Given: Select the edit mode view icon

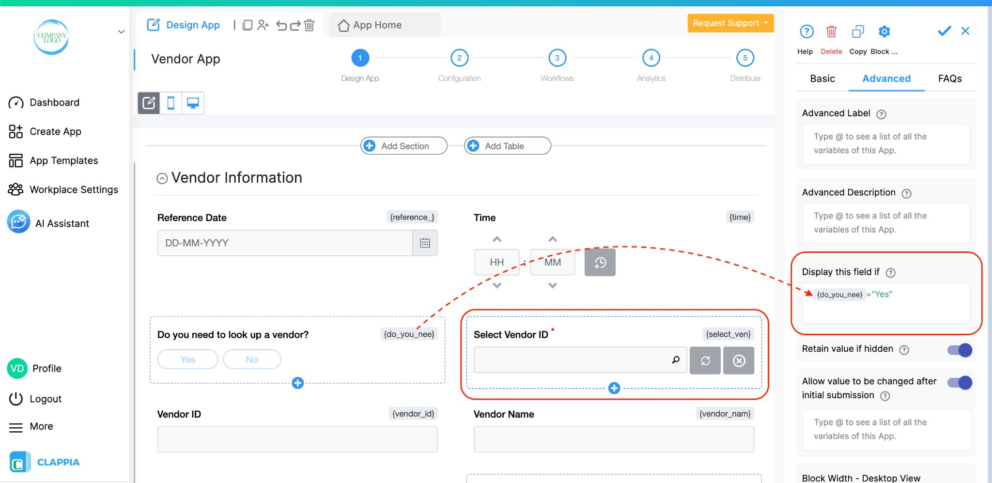Looking at the screenshot, I should tap(149, 103).
